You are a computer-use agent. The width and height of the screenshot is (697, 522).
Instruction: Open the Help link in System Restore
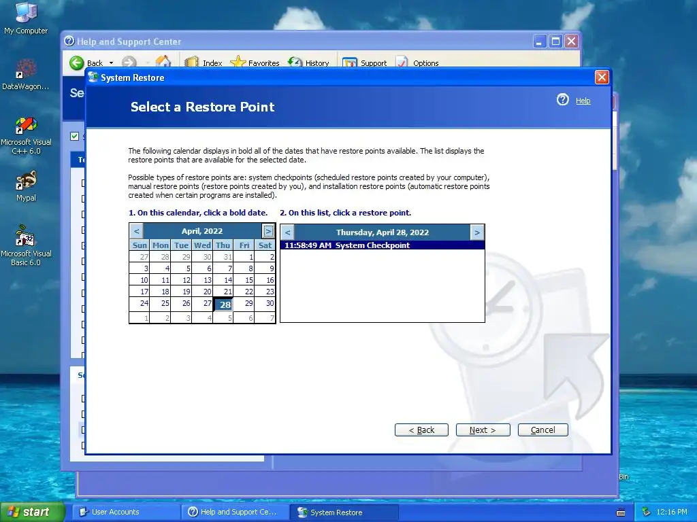[x=583, y=101]
